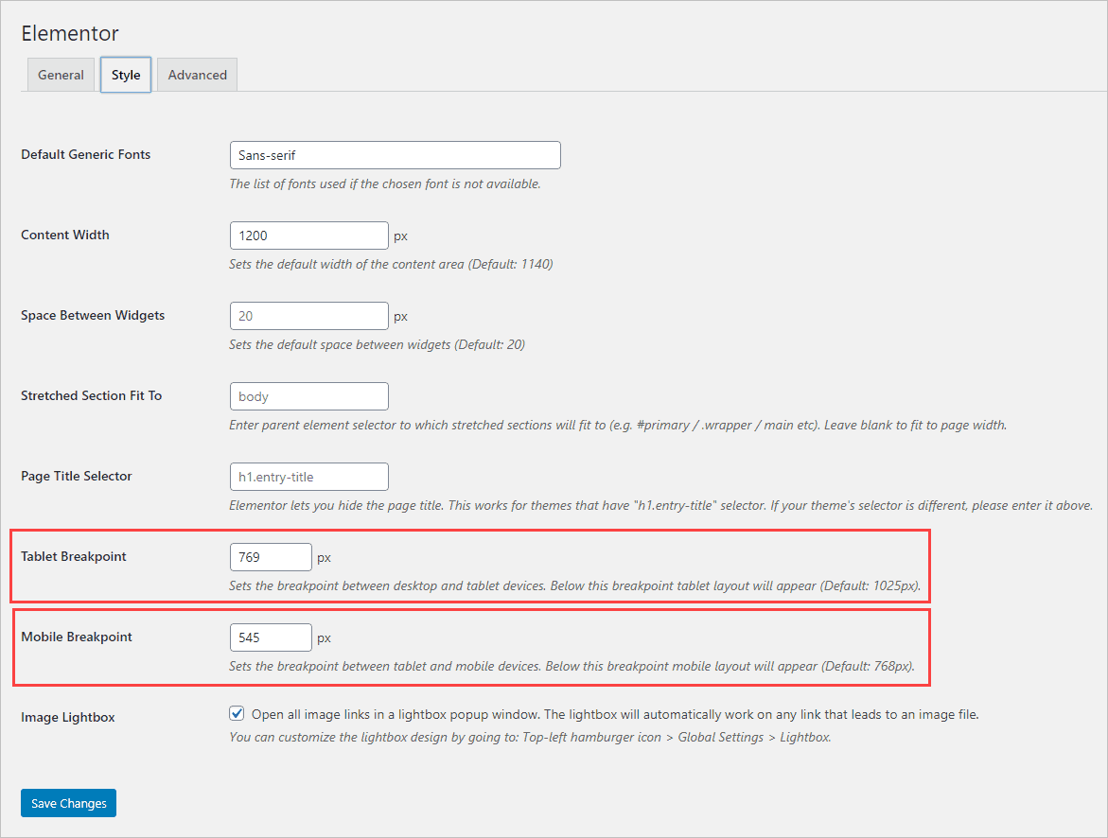This screenshot has width=1108, height=838.
Task: Click the '(Default: 20)' widget spacing hint
Action: (x=490, y=345)
